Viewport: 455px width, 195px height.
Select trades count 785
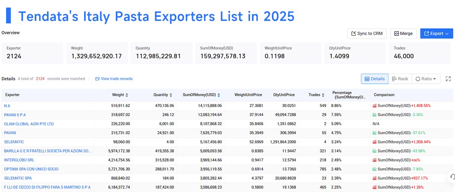pos(323,169)
